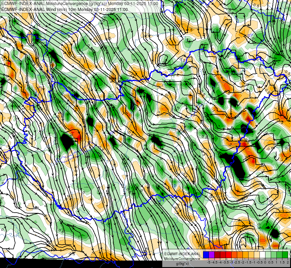Click the legend value -4.5
The width and height of the screenshot is (291, 268).
214,262
